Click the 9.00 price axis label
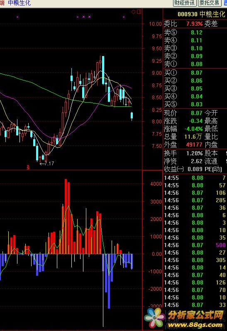Viewport: 227px width, 331px height. [x=157, y=73]
